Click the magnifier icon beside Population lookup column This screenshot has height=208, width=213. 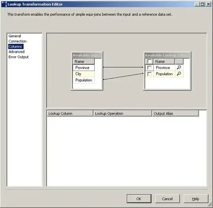point(179,74)
